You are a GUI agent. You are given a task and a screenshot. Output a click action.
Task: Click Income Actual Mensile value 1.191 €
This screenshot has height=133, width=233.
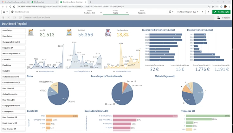[222, 69]
